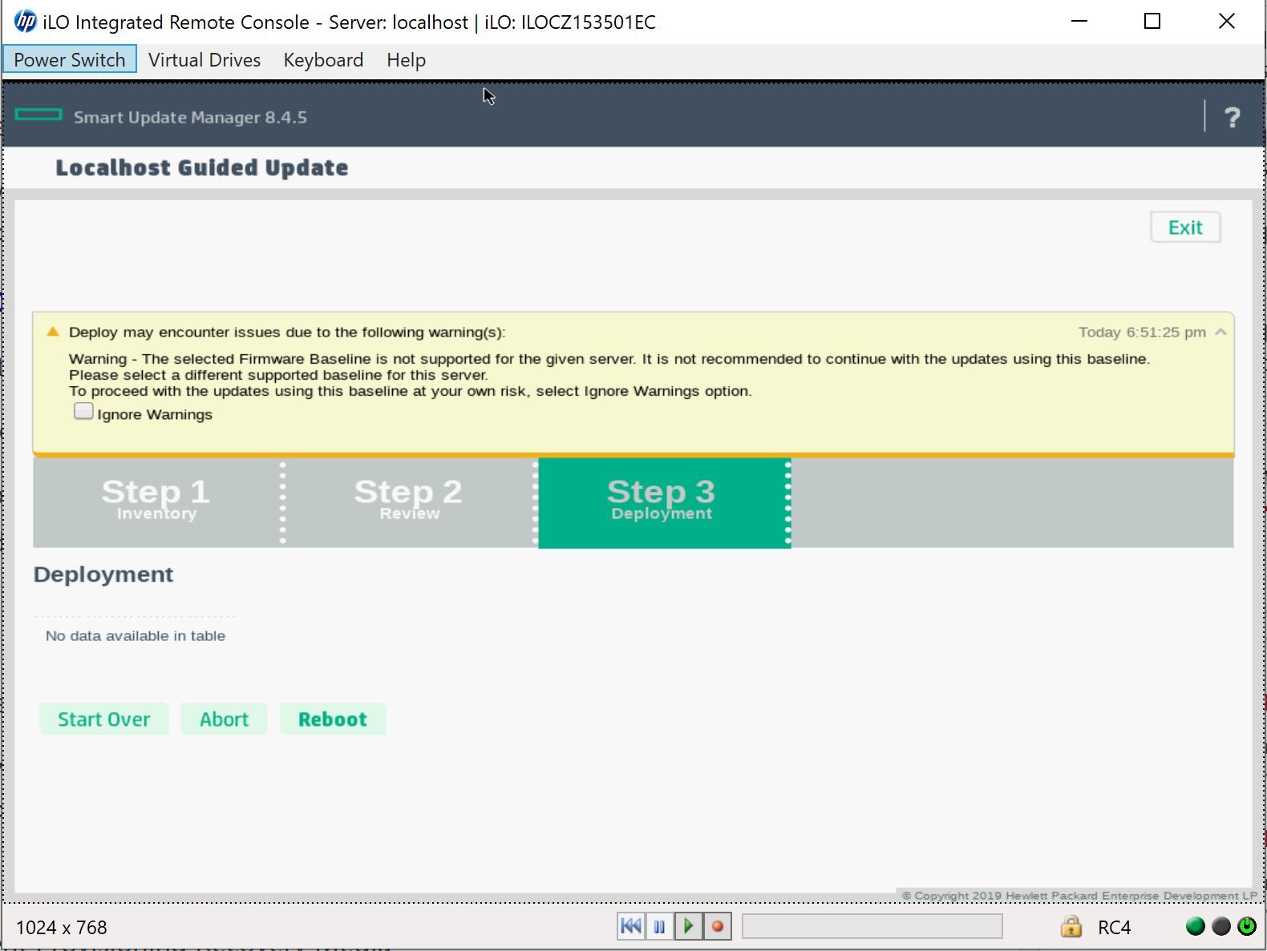Open the Virtual Drives menu
The image size is (1267, 951).
204,60
